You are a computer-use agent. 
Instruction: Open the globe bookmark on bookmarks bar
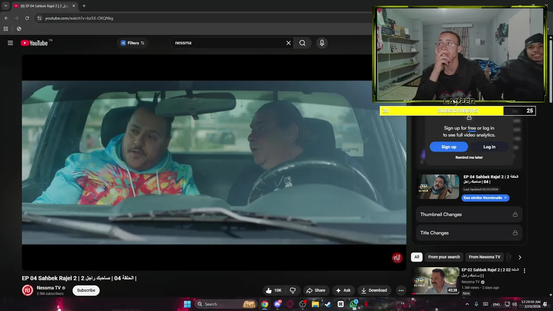(19, 29)
